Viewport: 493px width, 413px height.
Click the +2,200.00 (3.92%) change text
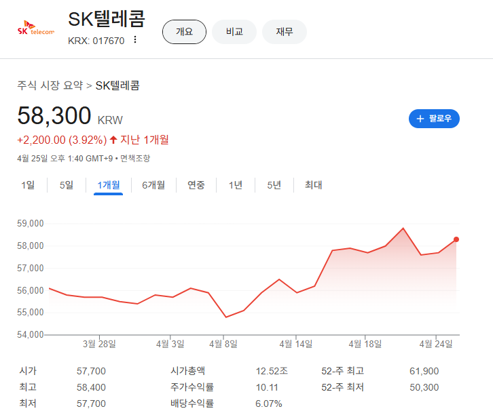click(62, 140)
